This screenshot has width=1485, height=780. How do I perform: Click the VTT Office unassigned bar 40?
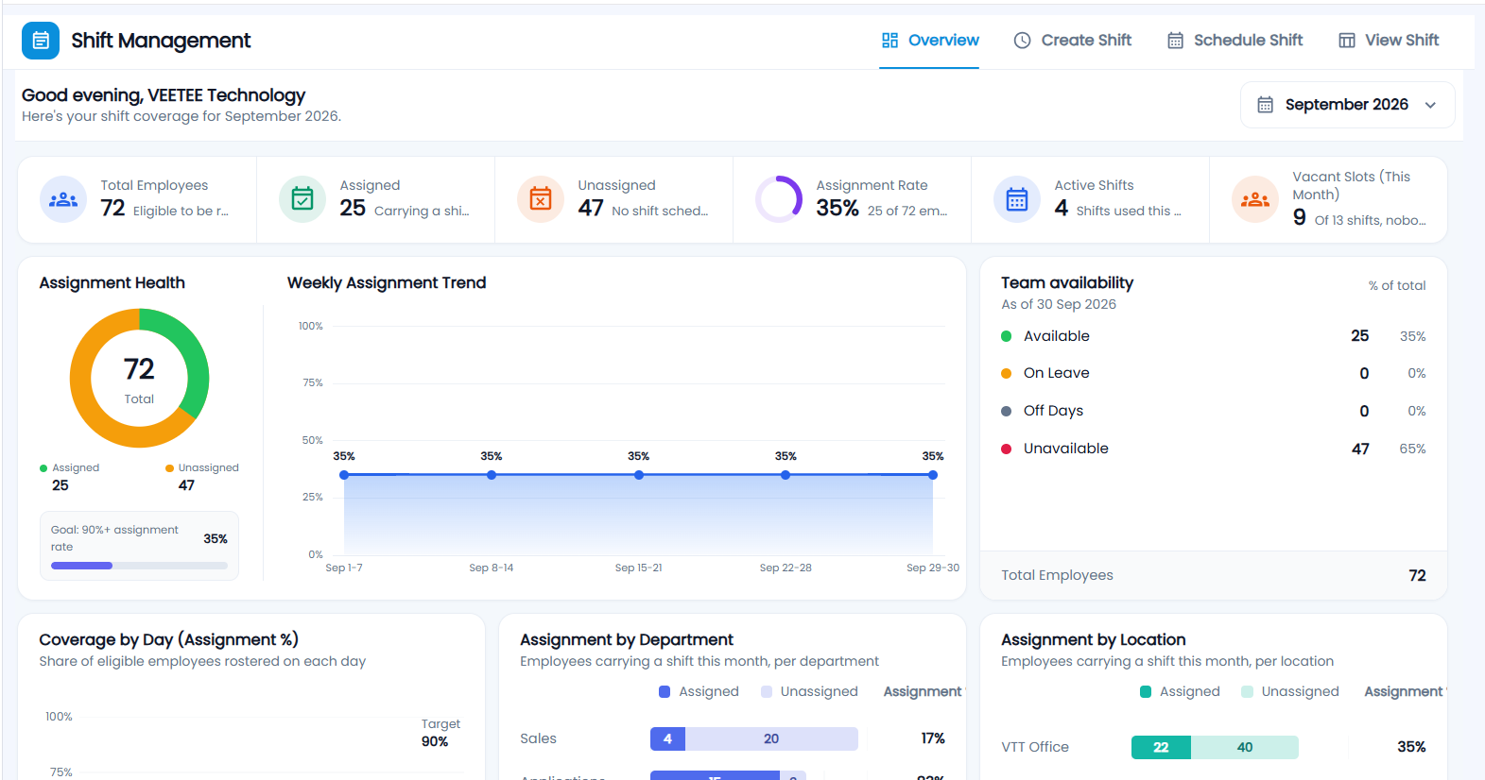(x=1245, y=747)
